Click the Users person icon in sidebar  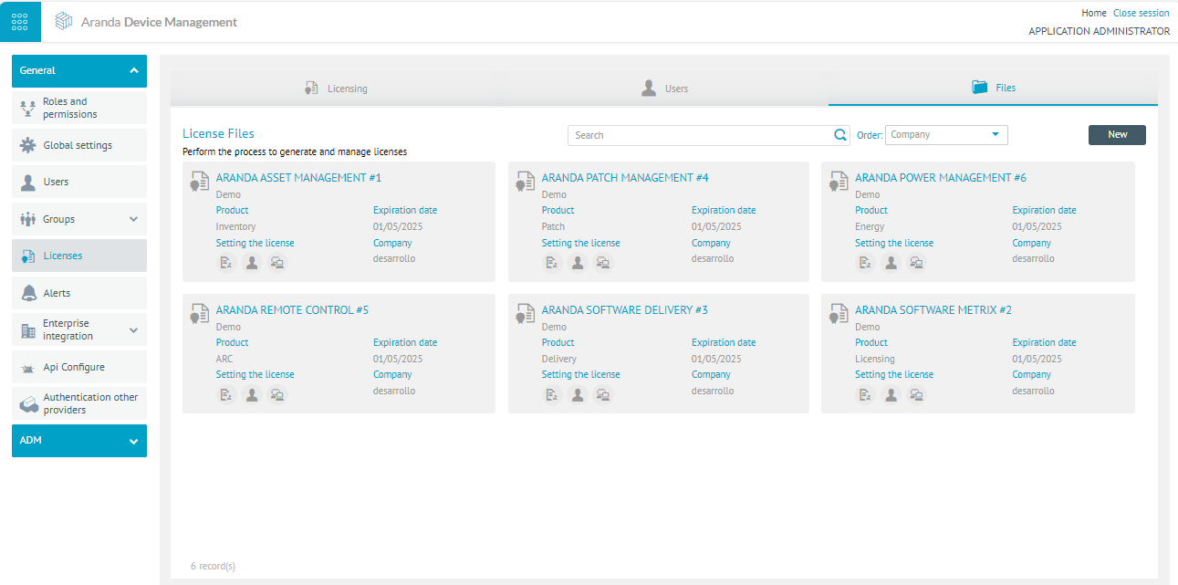pos(27,182)
